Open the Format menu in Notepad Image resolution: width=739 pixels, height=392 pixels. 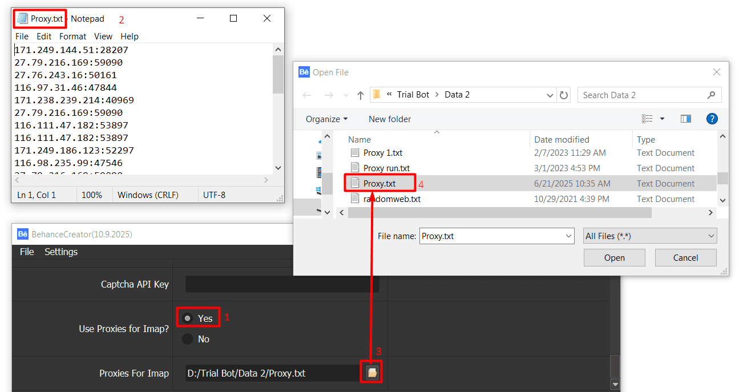pyautogui.click(x=72, y=36)
